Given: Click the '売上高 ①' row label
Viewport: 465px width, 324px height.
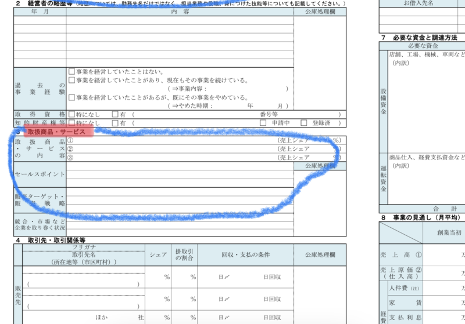Looking at the screenshot, I should coord(401,255).
